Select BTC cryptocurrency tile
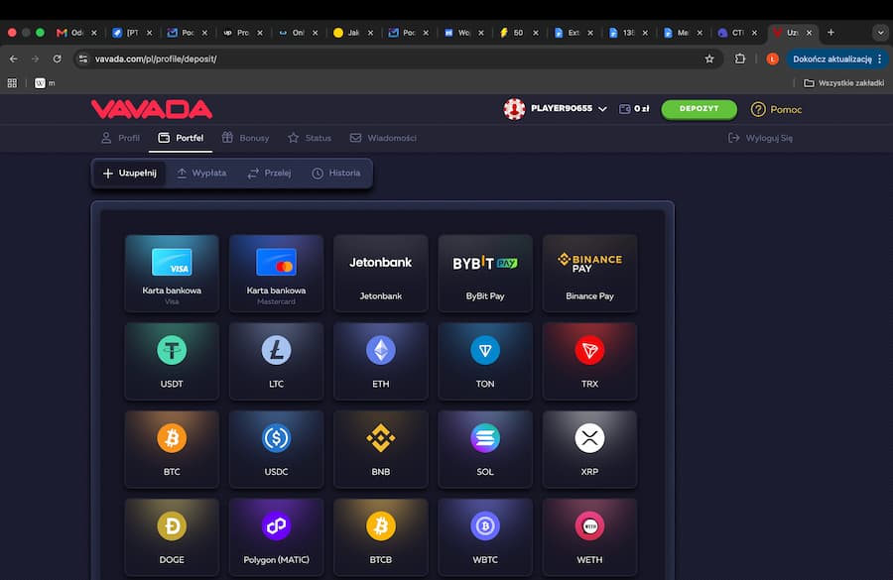Screen dimensions: 893x580 pyautogui.click(x=172, y=449)
